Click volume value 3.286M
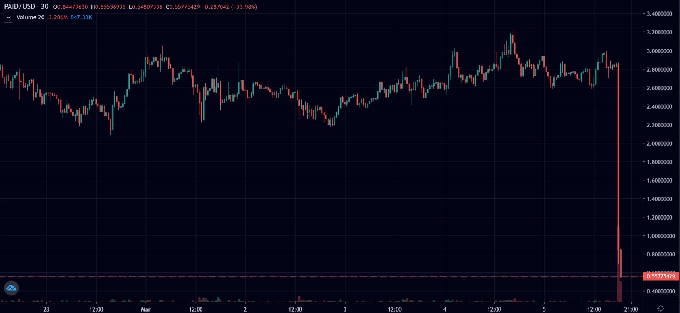680x313 pixels. (58, 17)
